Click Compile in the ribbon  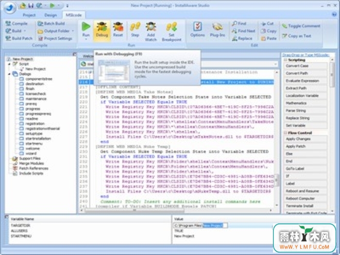(17, 23)
